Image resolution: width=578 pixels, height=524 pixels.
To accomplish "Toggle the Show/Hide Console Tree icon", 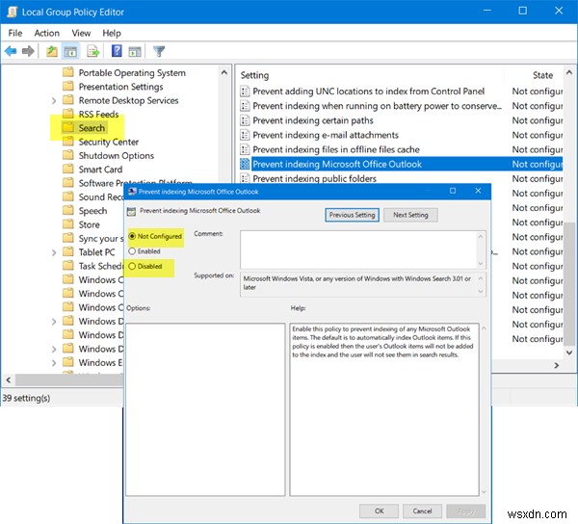I will coord(71,51).
